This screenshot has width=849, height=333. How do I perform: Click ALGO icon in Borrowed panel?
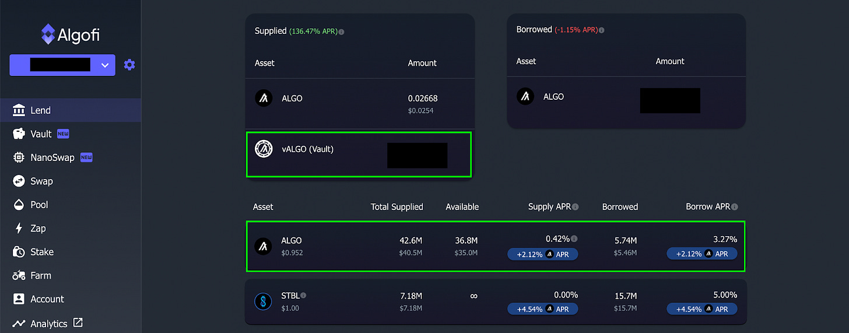tap(525, 96)
